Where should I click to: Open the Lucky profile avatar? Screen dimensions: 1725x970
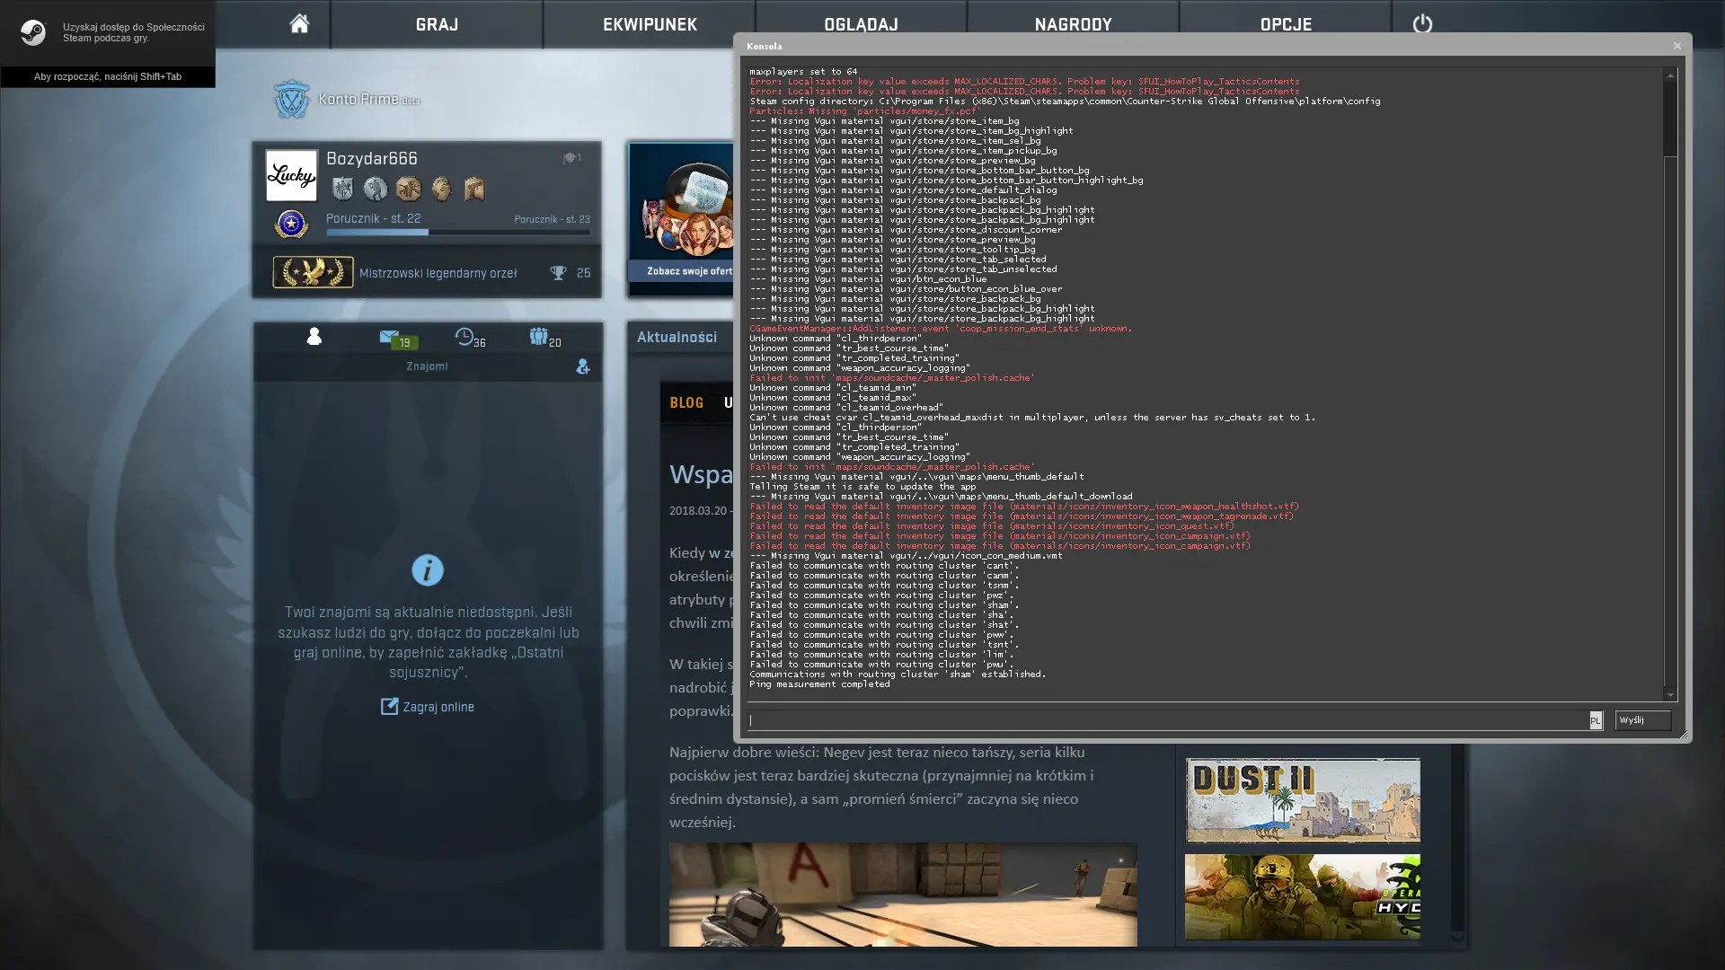click(x=291, y=175)
